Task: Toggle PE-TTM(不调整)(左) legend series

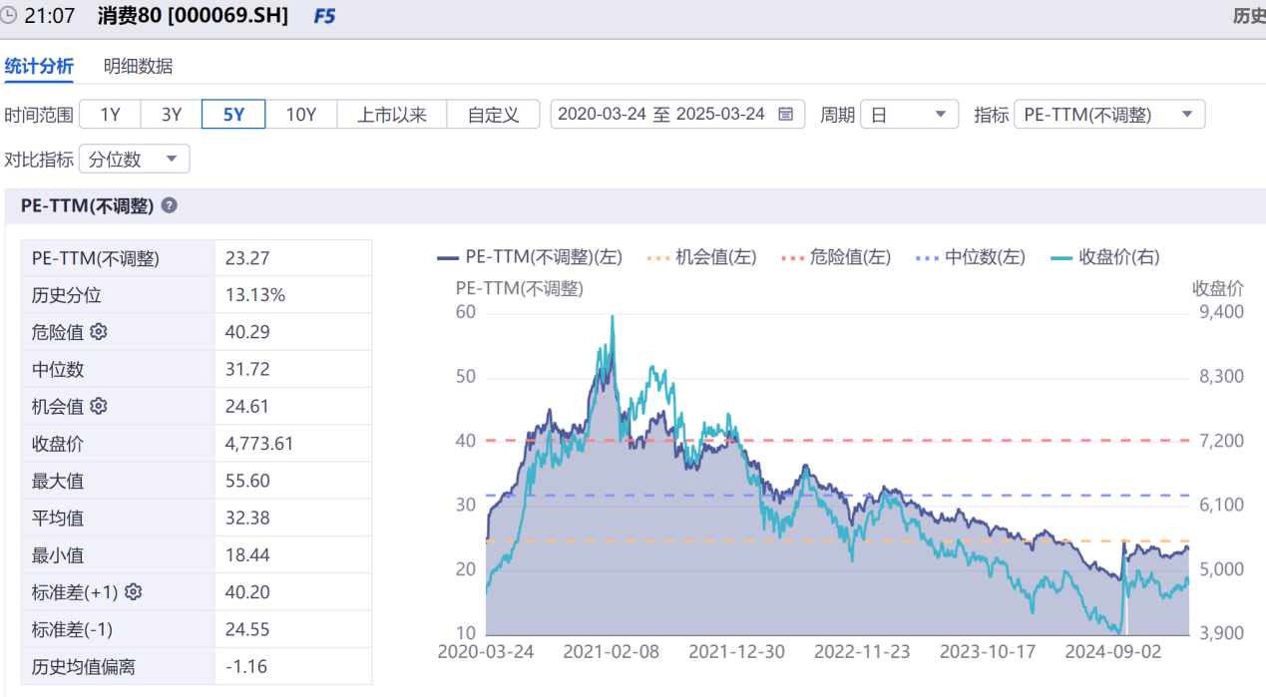Action: pos(530,257)
